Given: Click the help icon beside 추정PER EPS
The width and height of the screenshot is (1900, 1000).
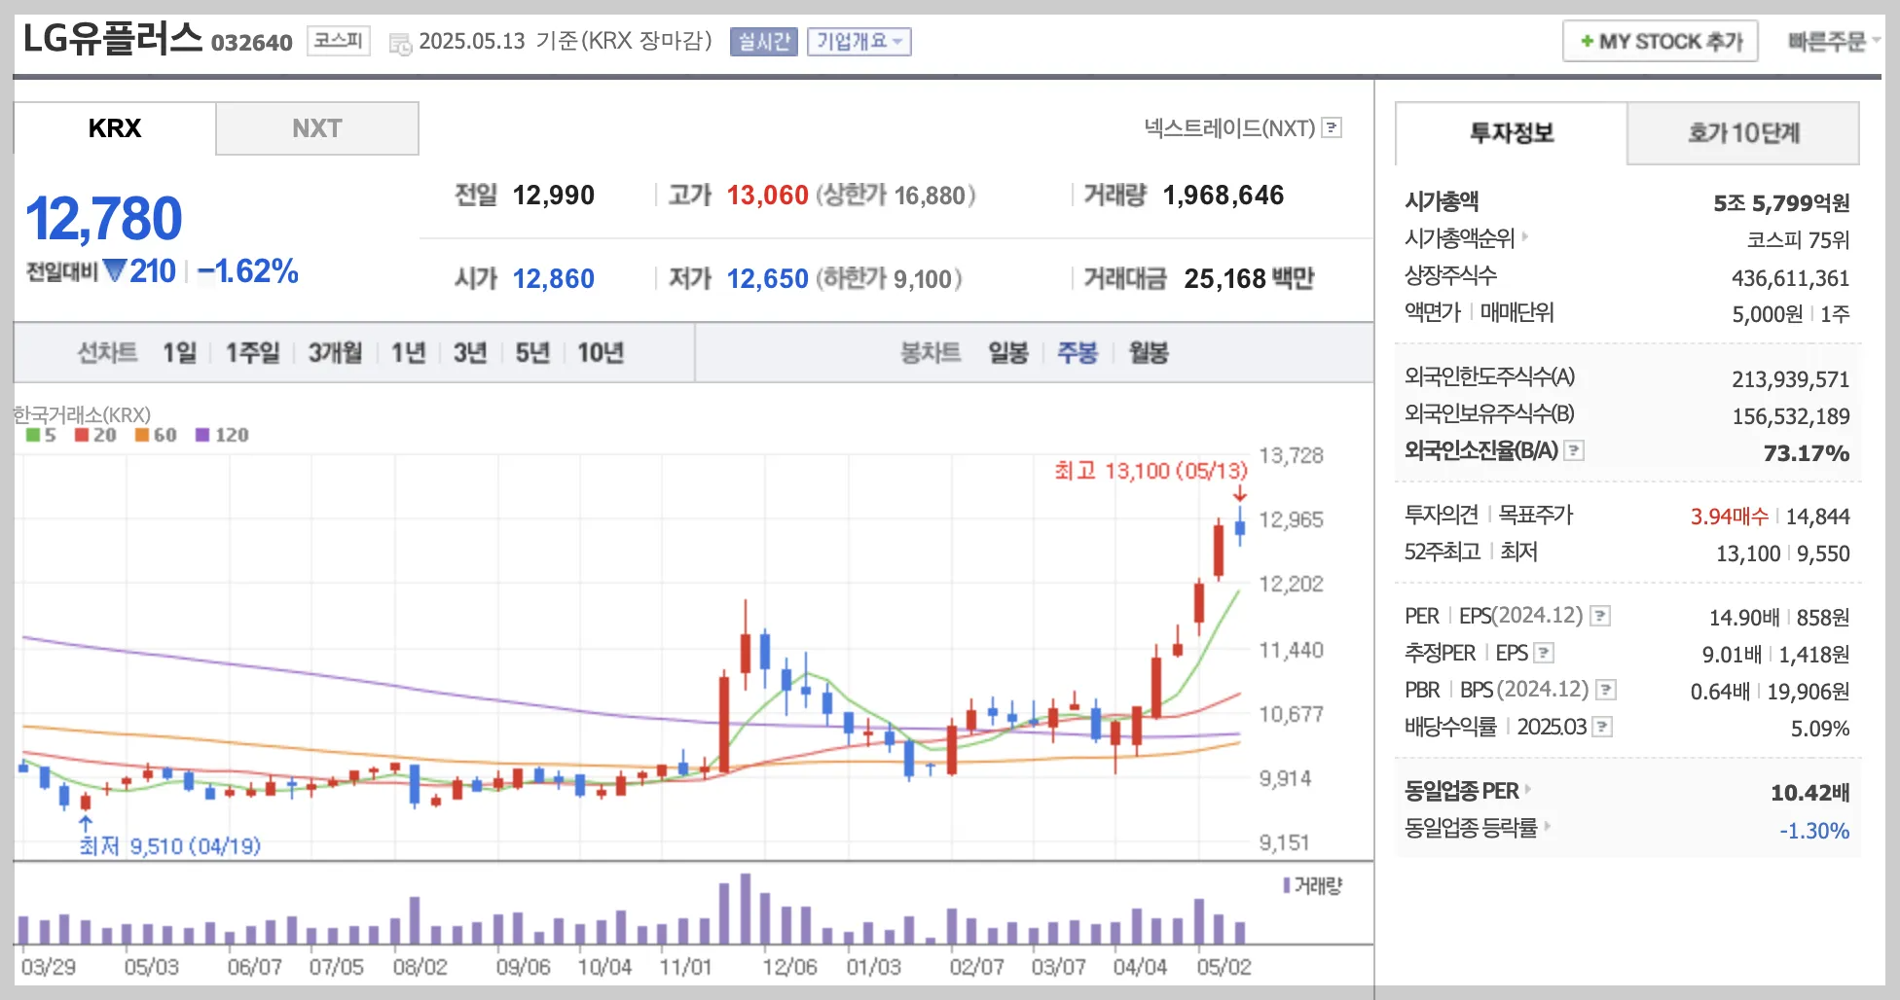Looking at the screenshot, I should [1544, 653].
